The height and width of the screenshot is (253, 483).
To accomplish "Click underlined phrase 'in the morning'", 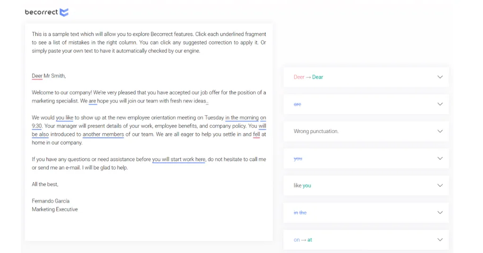I will coord(242,118).
